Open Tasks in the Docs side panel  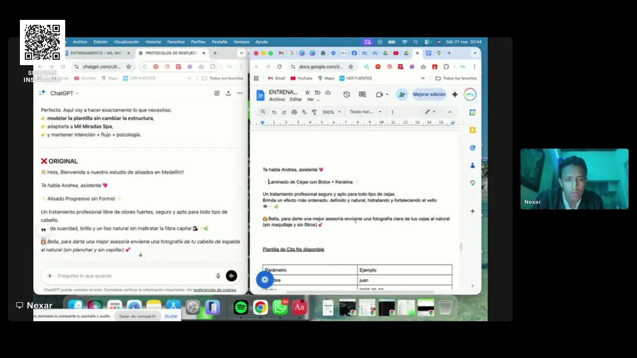pyautogui.click(x=472, y=148)
